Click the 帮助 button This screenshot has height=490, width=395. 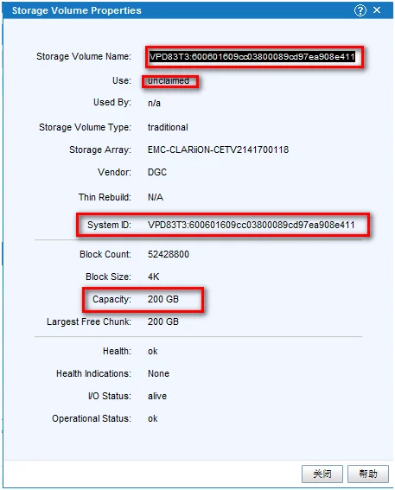pos(368,474)
